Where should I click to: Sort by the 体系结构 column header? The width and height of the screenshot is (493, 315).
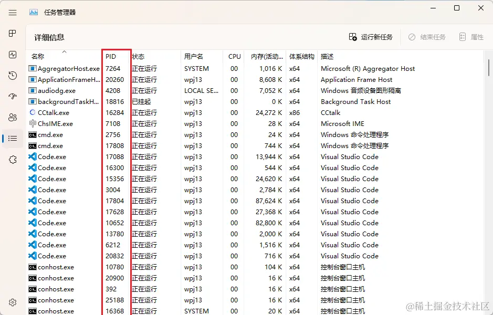point(302,57)
